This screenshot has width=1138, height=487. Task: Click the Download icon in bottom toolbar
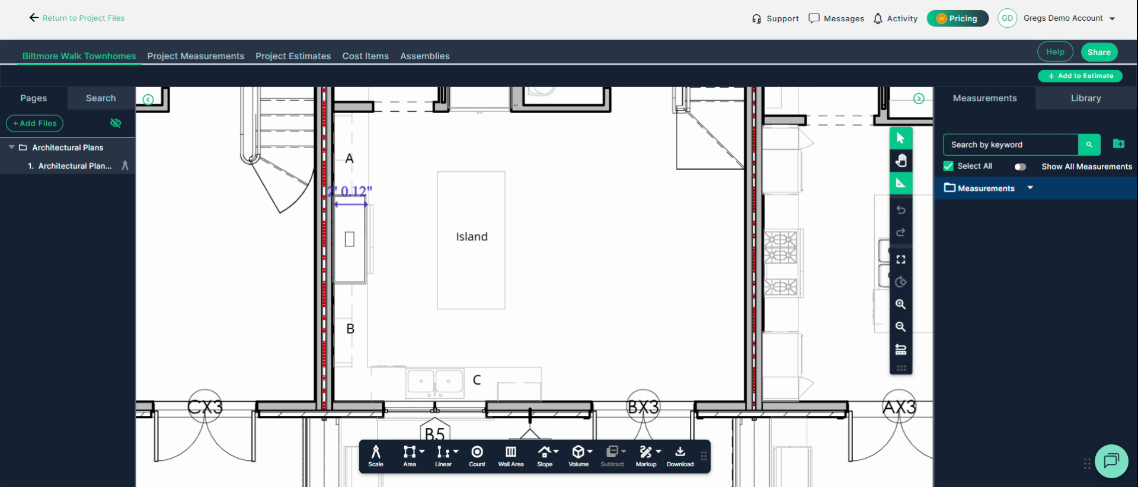(x=680, y=456)
